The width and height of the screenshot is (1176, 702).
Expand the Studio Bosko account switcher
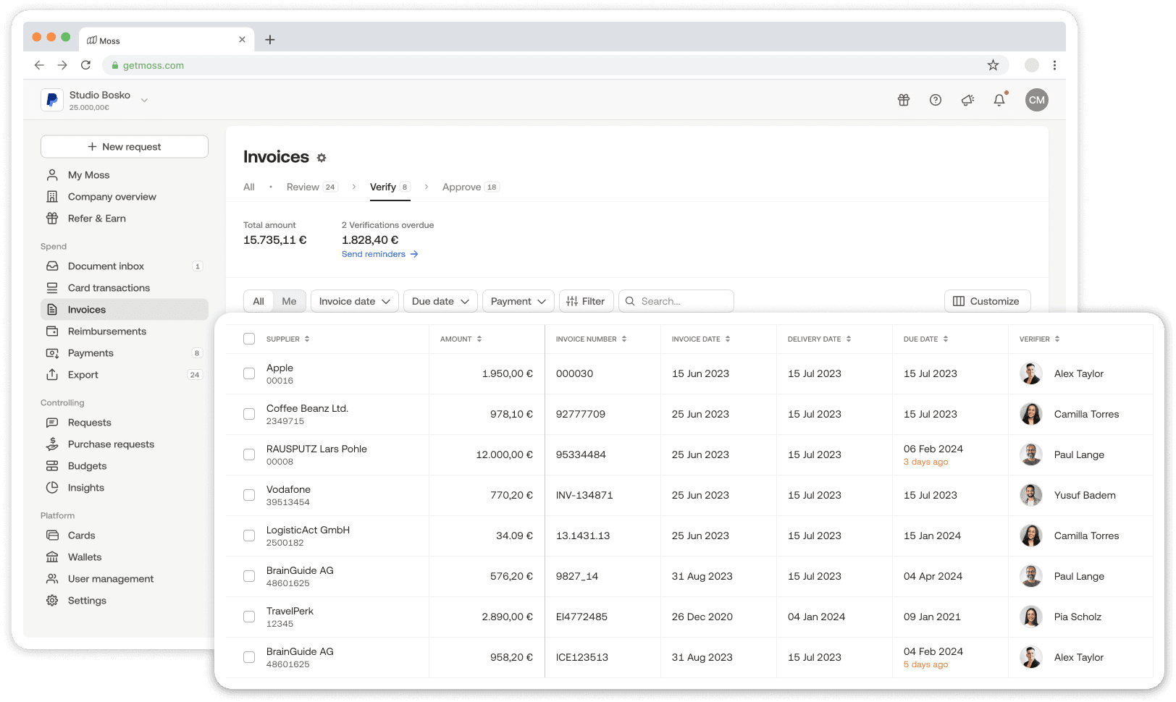coord(144,101)
